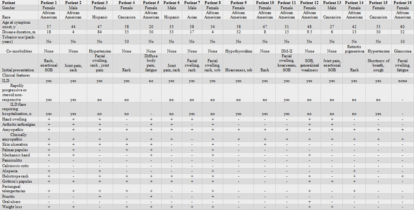
Task: Select the disease duration value 9.5
Action: coord(309,32)
